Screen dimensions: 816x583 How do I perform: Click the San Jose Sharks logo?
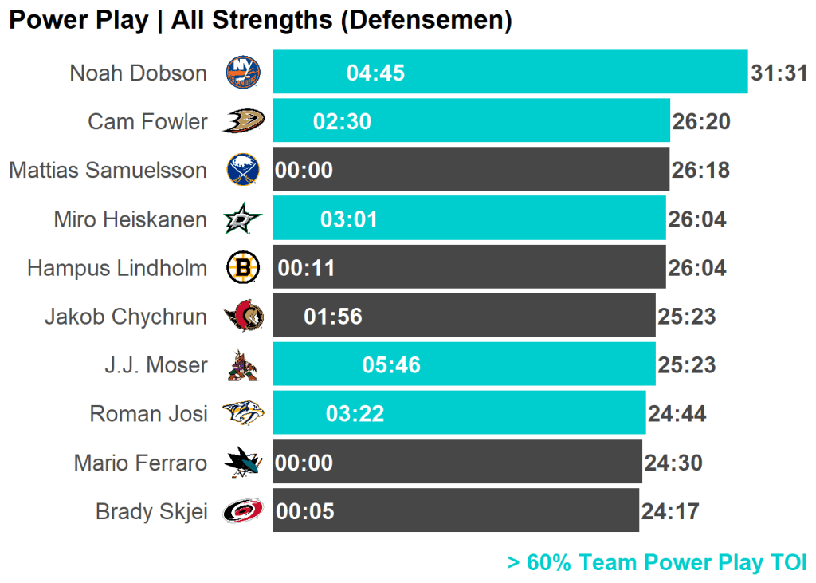(243, 463)
